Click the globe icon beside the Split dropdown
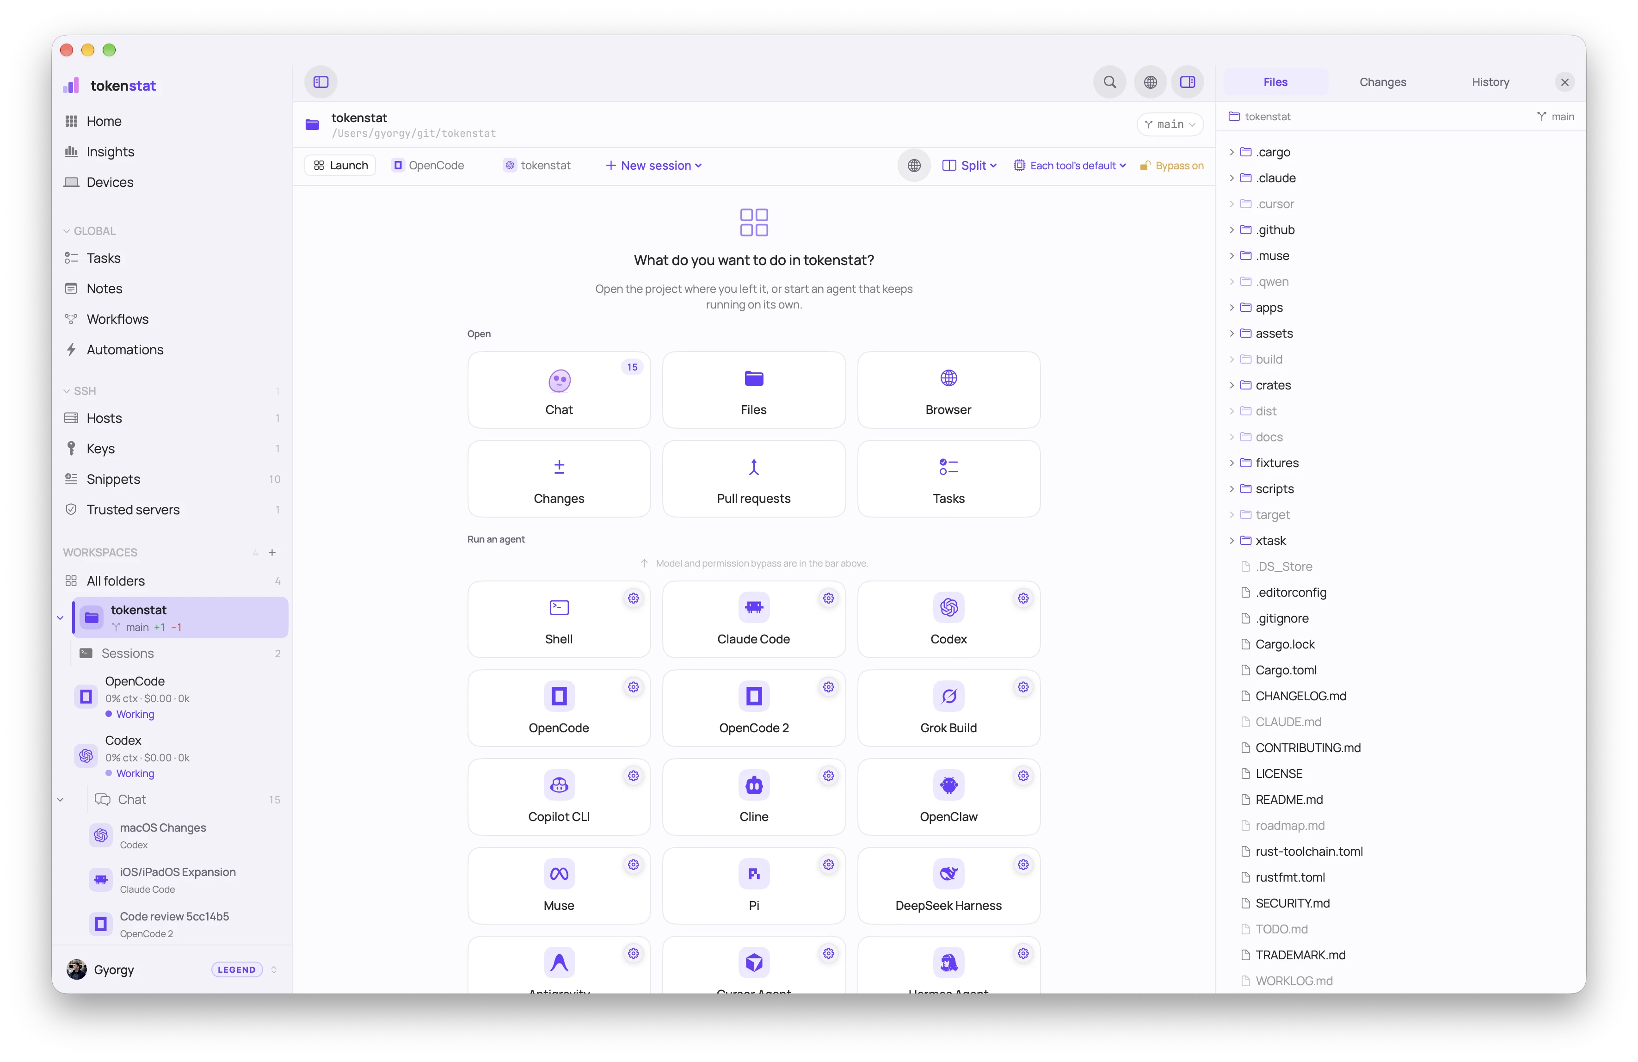Image resolution: width=1638 pixels, height=1062 pixels. tap(914, 165)
